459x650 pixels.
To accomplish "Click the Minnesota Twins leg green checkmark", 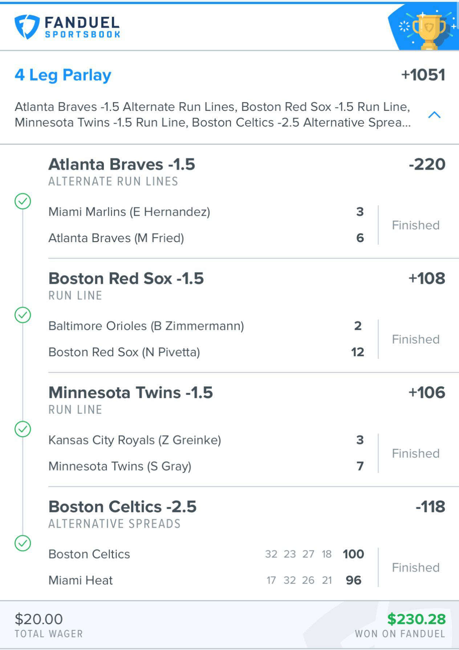I will coord(23,429).
